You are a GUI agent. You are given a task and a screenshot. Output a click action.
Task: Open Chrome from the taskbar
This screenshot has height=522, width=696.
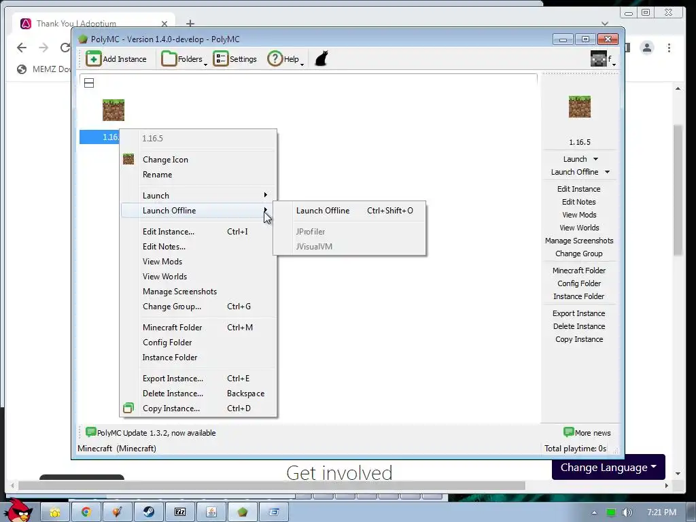click(86, 512)
